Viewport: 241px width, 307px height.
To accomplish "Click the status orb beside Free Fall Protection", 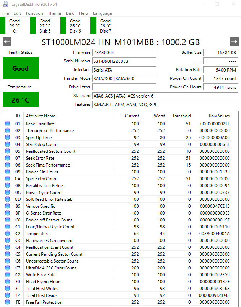I will [8, 302].
